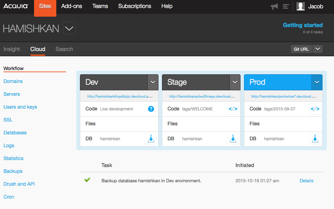Open the Teams menu
334x209 pixels.
pyautogui.click(x=100, y=6)
